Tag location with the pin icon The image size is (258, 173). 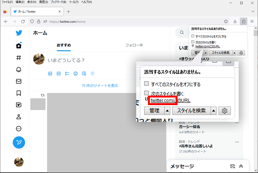point(93,74)
